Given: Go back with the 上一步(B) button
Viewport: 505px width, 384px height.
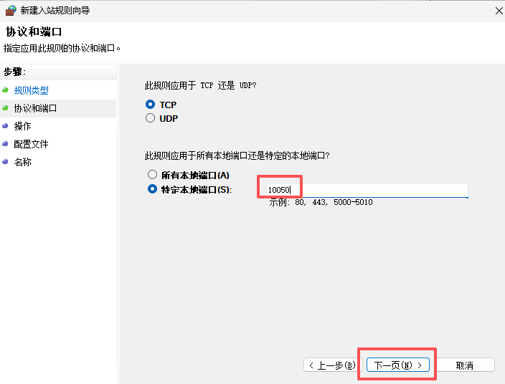Looking at the screenshot, I should pos(331,365).
